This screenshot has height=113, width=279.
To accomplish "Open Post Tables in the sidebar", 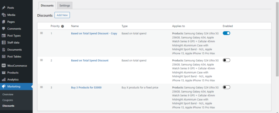I will tap(14, 57).
